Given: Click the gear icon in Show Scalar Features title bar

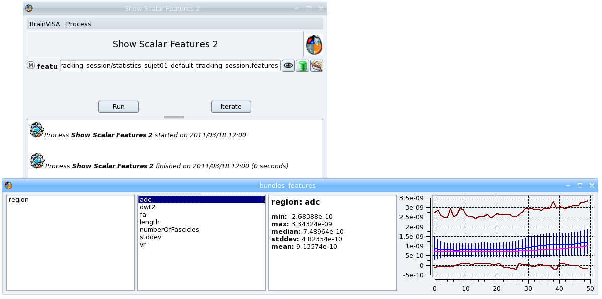Looking at the screenshot, I should pos(28,8).
